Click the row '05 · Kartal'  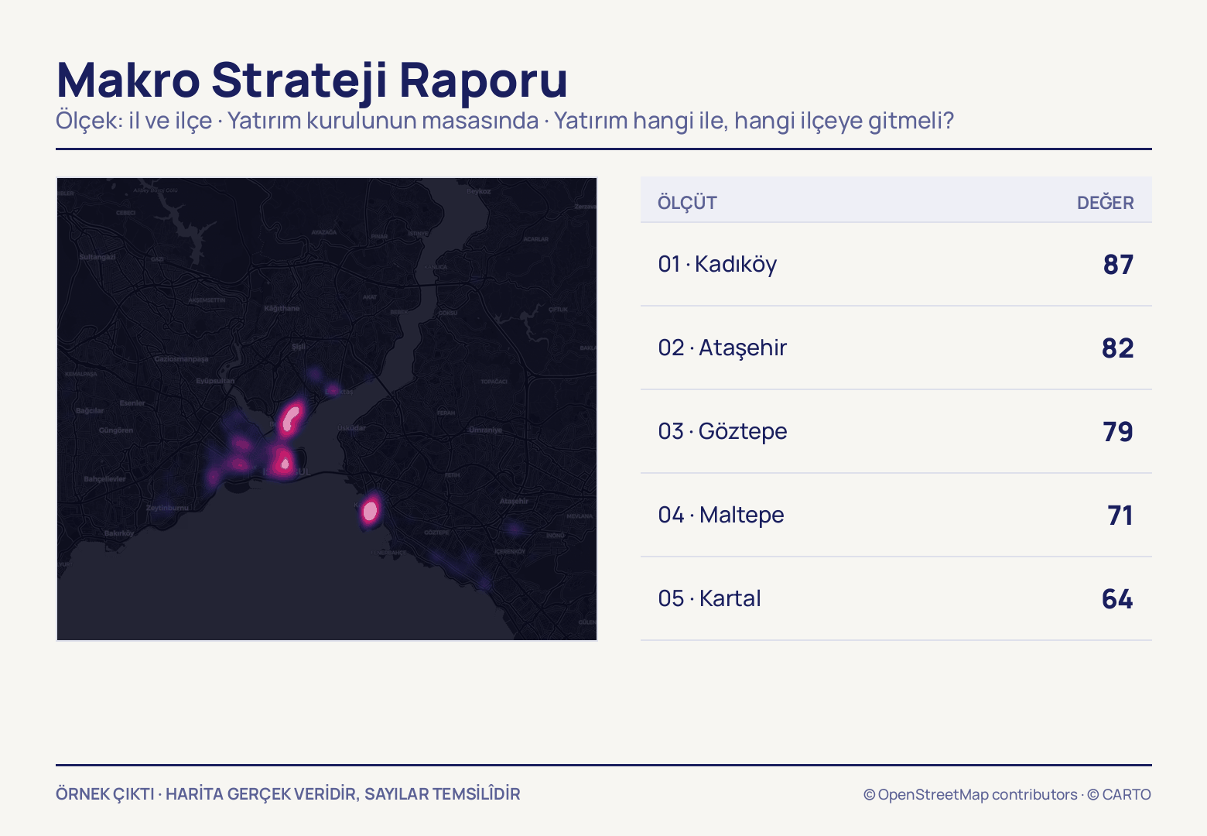[x=896, y=599]
